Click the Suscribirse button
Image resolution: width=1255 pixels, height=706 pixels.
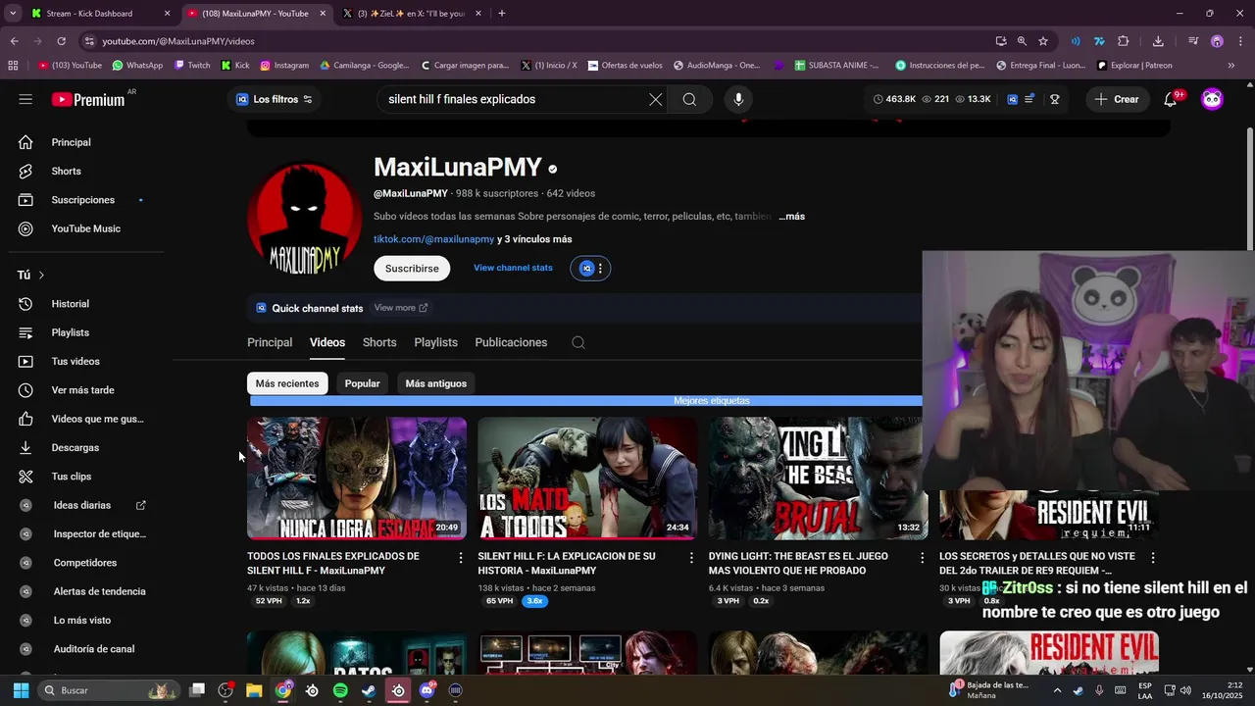412,268
